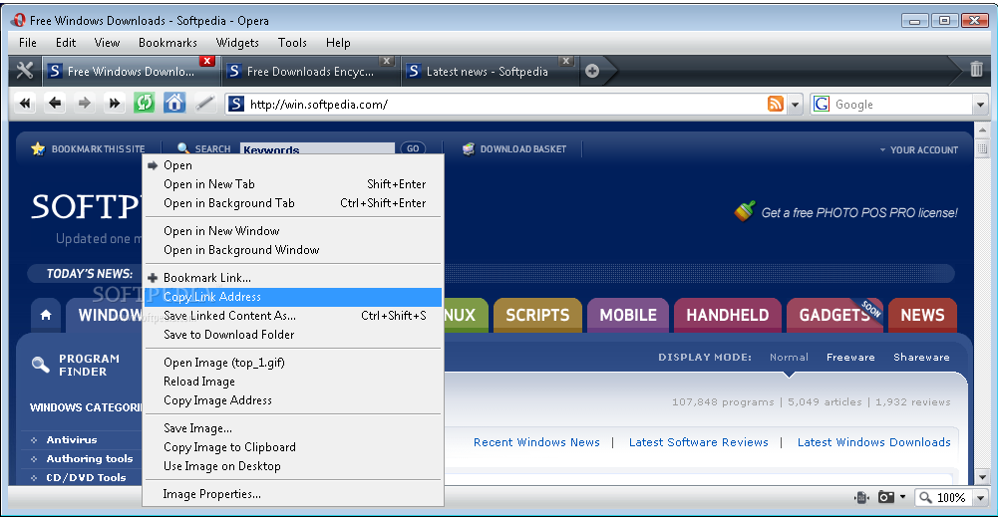Open the Google search engine dropdown
Screen dimensions: 998x517
(980, 105)
